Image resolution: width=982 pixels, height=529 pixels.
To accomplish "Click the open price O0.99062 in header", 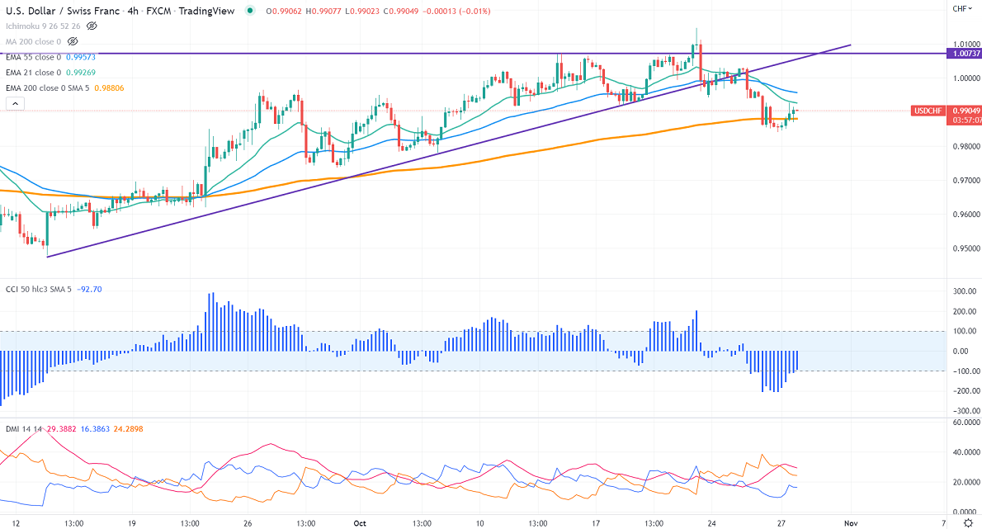I will coord(284,12).
